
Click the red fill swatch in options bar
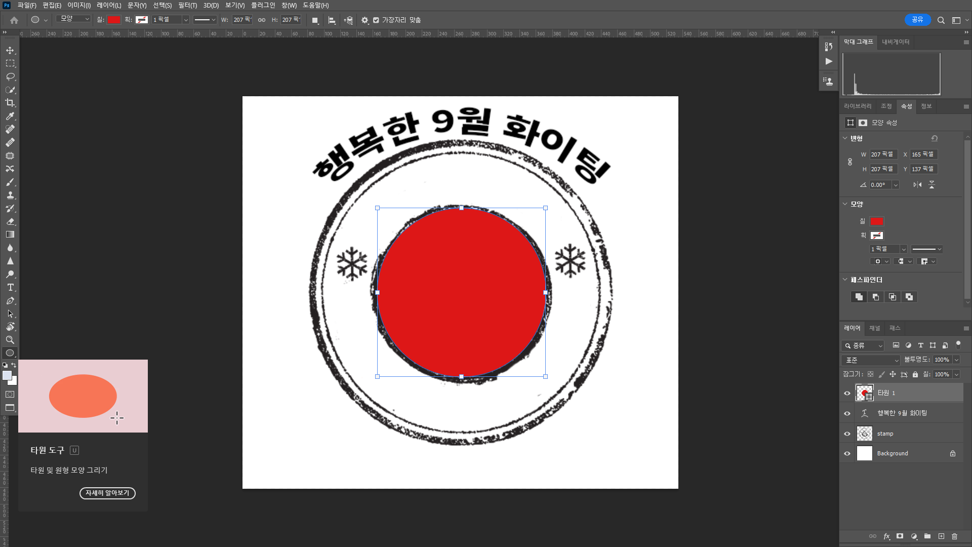[x=114, y=20]
